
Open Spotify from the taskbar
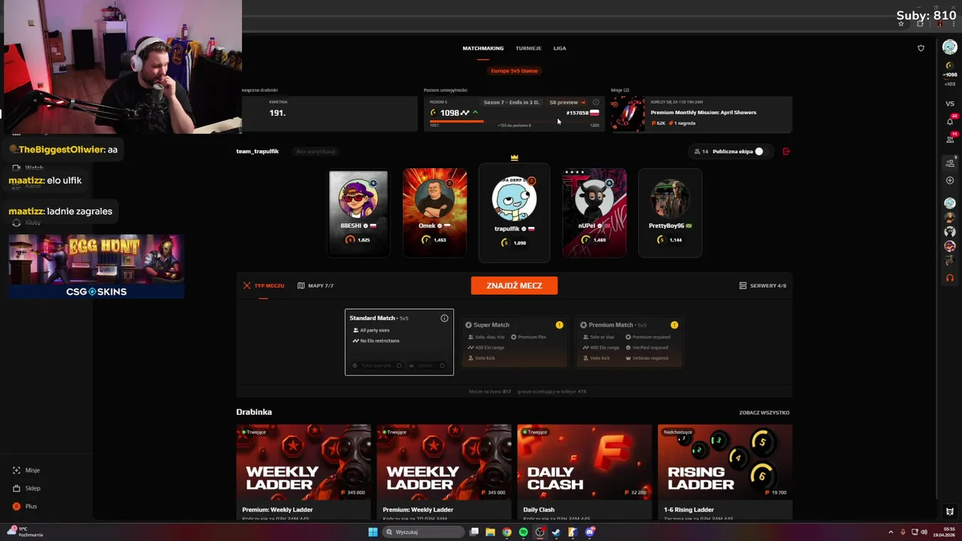click(x=523, y=532)
